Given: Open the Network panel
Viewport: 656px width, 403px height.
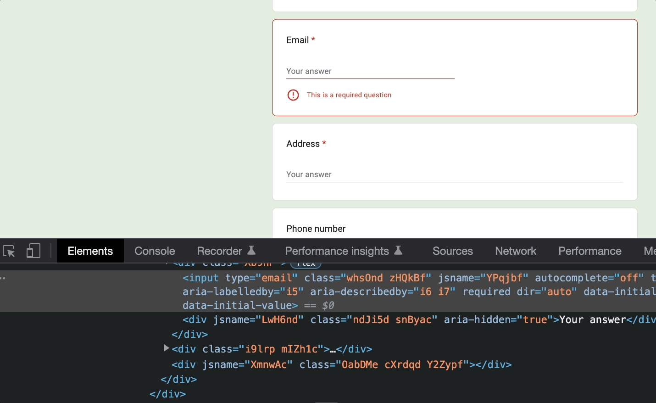Looking at the screenshot, I should (515, 251).
